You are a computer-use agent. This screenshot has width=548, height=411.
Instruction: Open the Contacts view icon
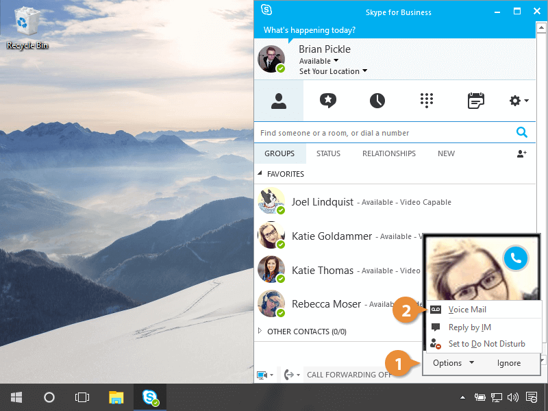pos(278,101)
